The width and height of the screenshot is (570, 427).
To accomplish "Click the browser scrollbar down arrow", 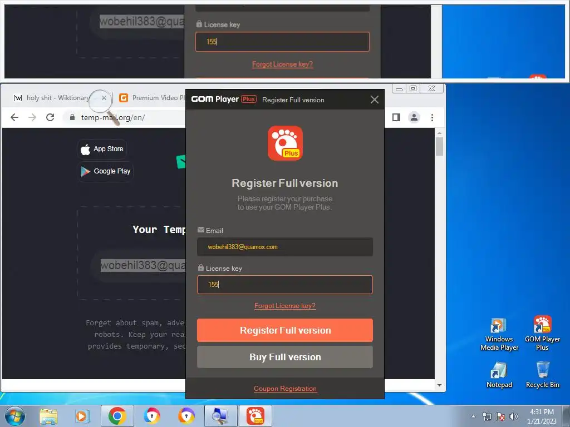I will click(440, 385).
